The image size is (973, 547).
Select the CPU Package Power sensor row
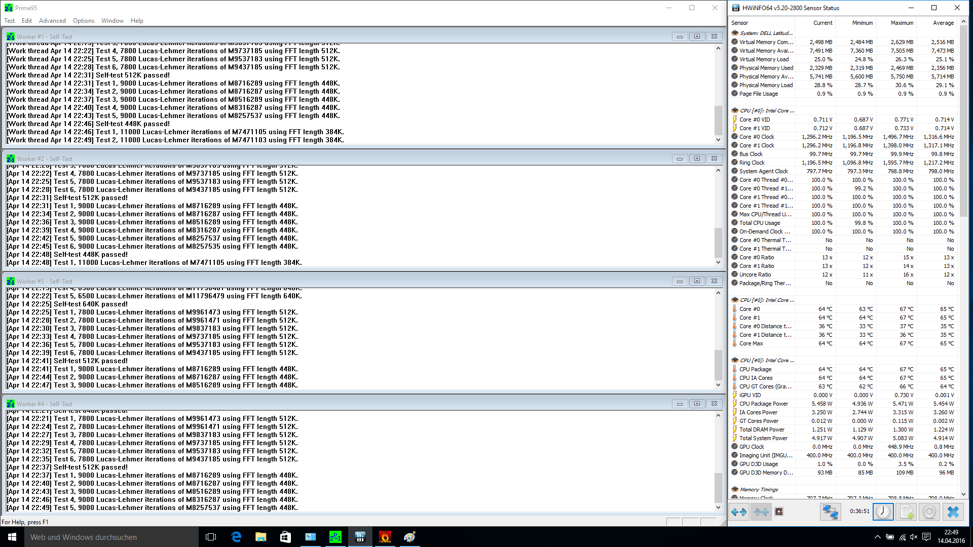click(x=763, y=404)
